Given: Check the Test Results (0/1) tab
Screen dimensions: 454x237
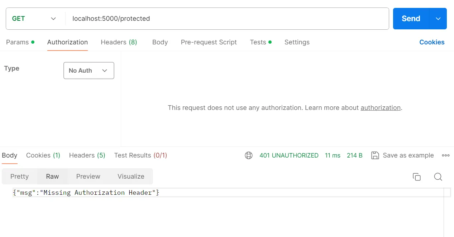Looking at the screenshot, I should pos(140,155).
